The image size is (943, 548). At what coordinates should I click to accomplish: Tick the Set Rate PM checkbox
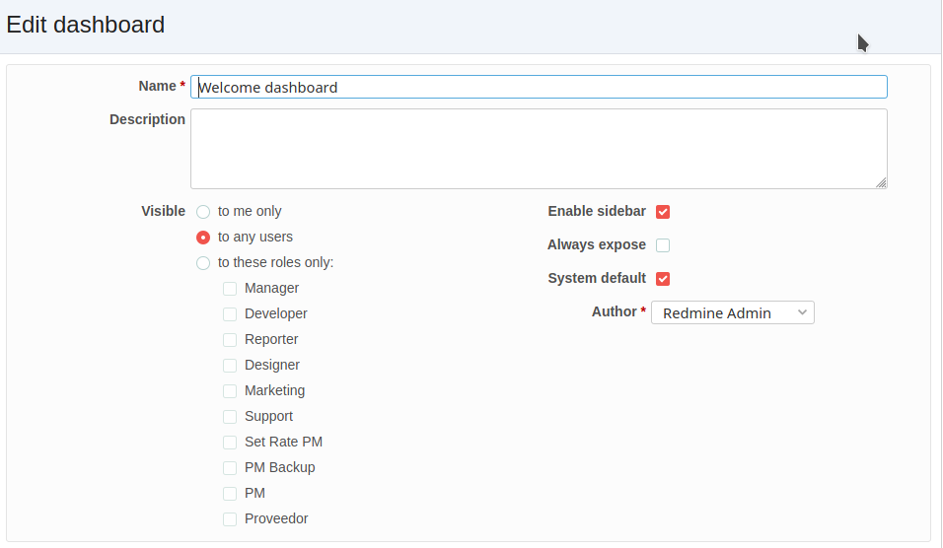[230, 443]
